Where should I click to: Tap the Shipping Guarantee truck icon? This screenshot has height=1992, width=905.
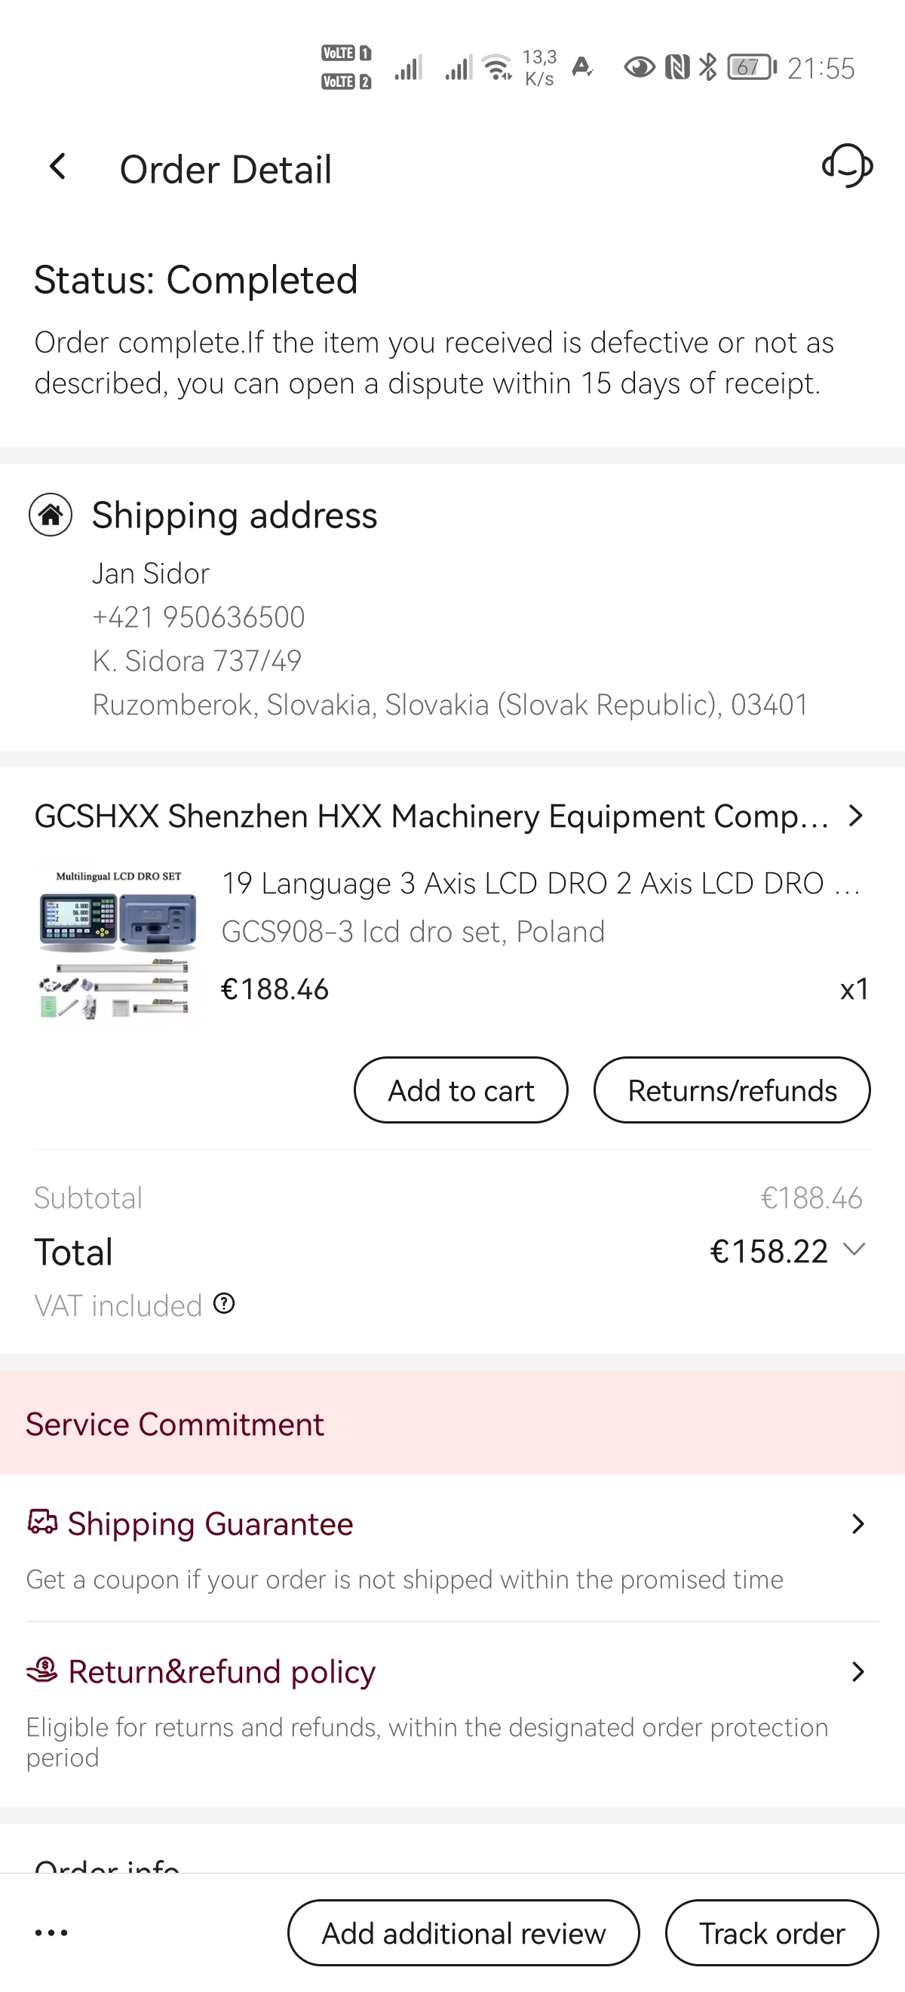[x=42, y=1522]
